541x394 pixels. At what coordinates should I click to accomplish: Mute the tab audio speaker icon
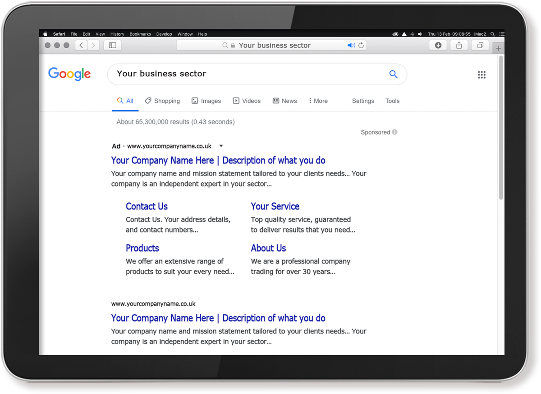[x=351, y=46]
